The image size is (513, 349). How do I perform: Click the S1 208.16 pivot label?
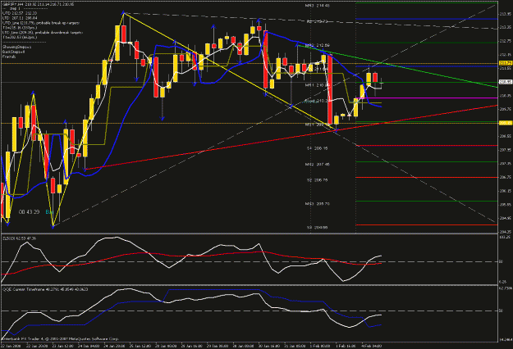pyautogui.click(x=318, y=148)
